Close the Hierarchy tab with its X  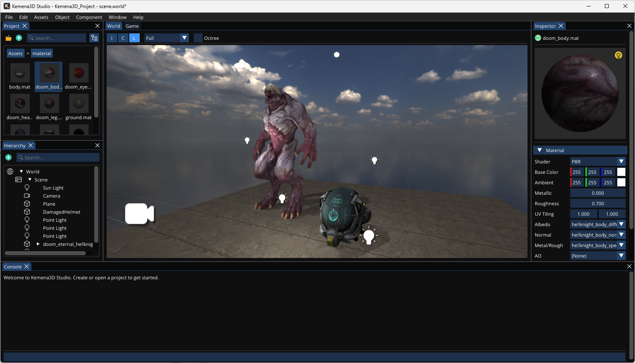pos(31,145)
